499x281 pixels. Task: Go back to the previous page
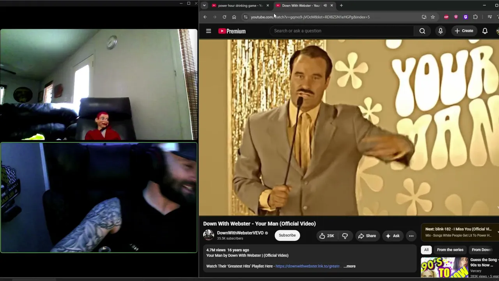(205, 17)
